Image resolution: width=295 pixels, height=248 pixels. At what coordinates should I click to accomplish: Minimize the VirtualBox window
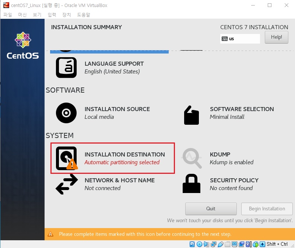pyautogui.click(x=253, y=5)
